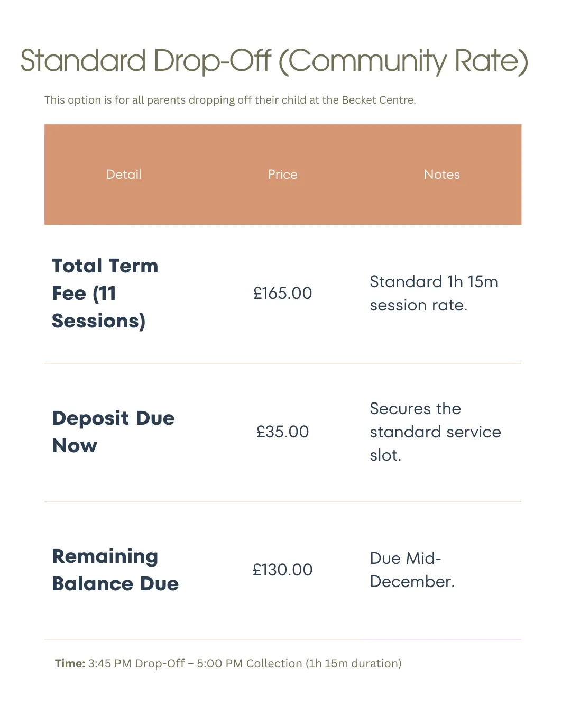Select the Notes column header

(x=442, y=175)
